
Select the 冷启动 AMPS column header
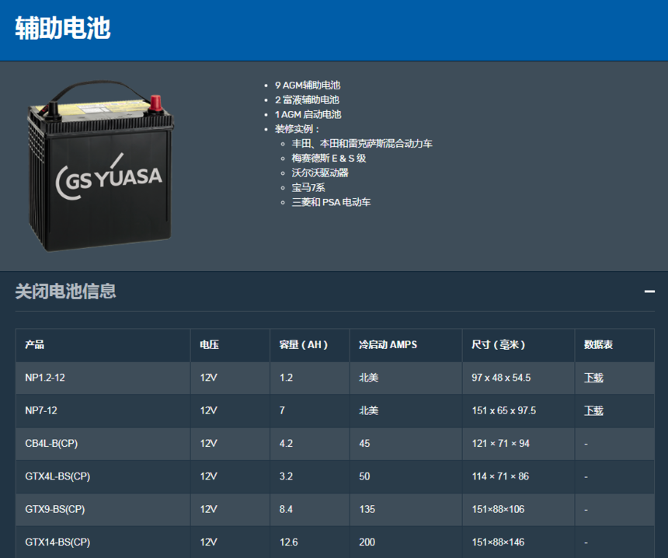[x=406, y=345]
